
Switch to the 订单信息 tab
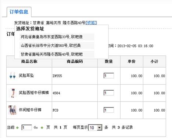click(x=19, y=12)
